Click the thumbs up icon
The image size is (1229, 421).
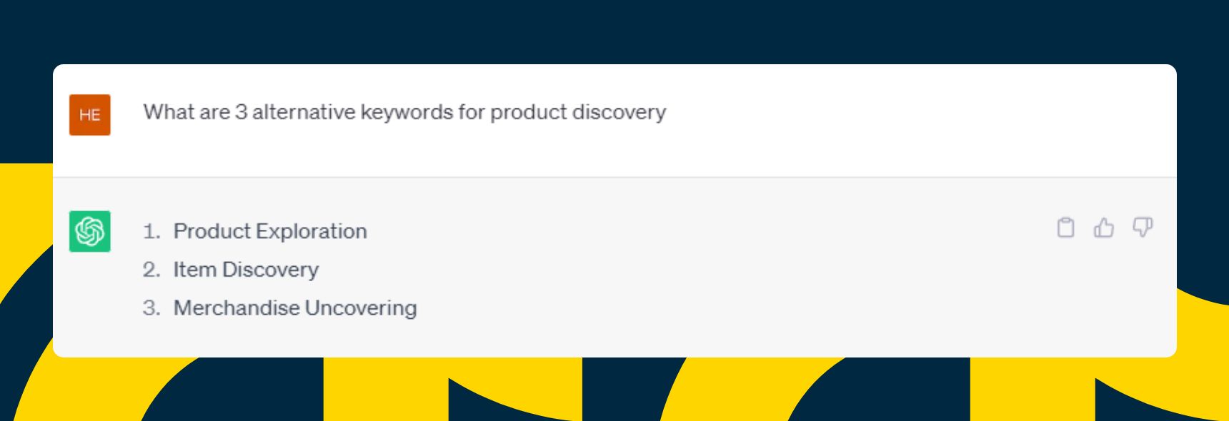coord(1104,228)
